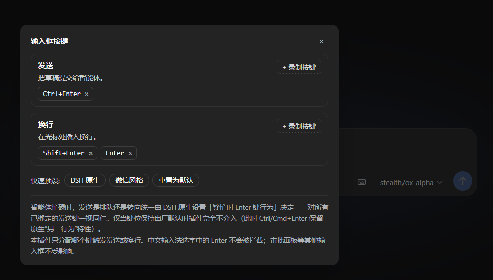The width and height of the screenshot is (493, 280).
Task: Remove the Enter newline binding
Action: pos(130,153)
